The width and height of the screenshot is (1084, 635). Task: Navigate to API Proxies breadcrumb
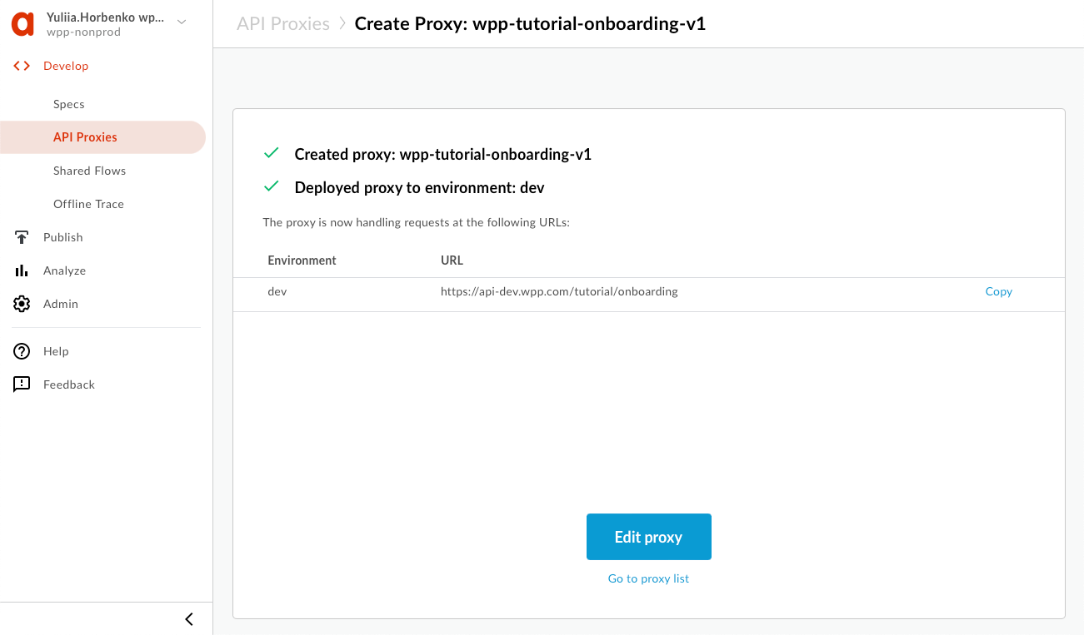[283, 23]
